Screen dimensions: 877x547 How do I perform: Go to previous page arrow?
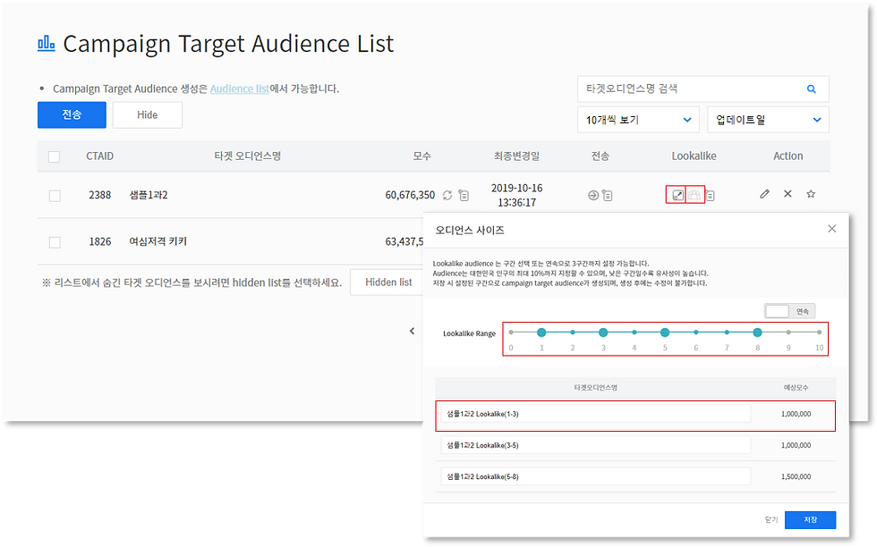(413, 331)
